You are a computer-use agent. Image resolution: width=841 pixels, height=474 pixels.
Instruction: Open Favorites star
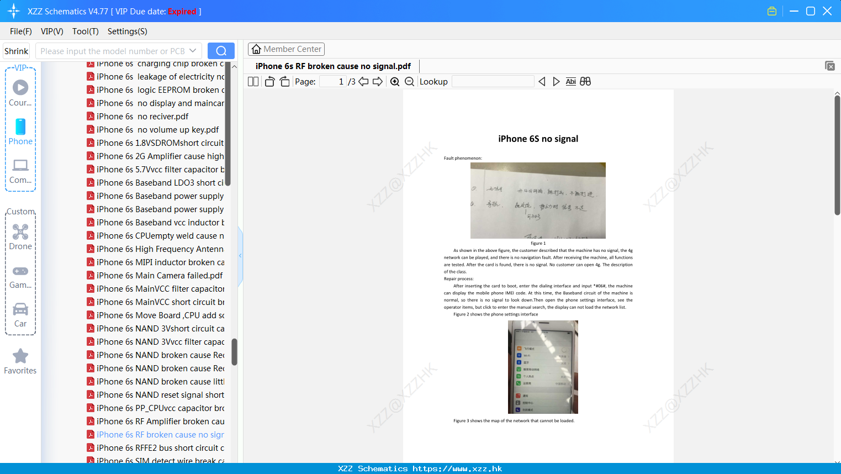tap(20, 362)
